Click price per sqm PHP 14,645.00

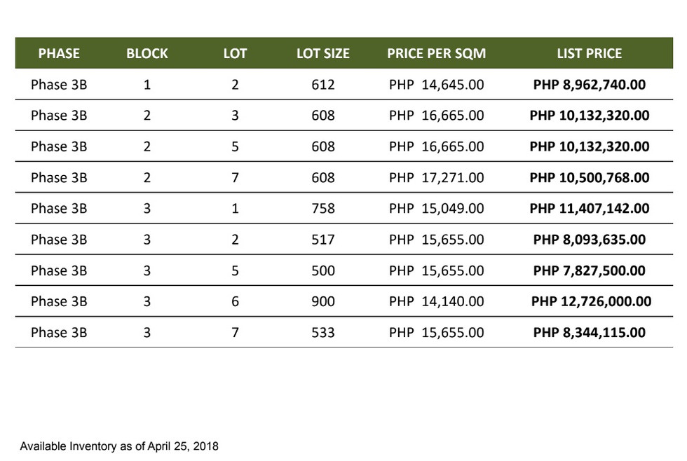(x=436, y=85)
